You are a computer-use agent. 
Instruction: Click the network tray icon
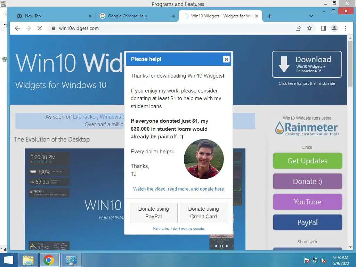(315, 260)
